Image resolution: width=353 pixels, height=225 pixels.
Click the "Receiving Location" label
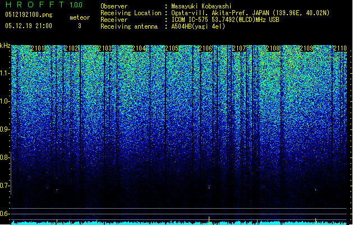point(131,13)
